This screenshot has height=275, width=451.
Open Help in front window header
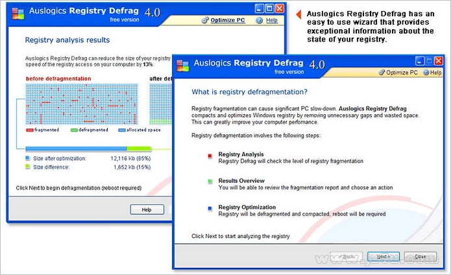click(435, 73)
